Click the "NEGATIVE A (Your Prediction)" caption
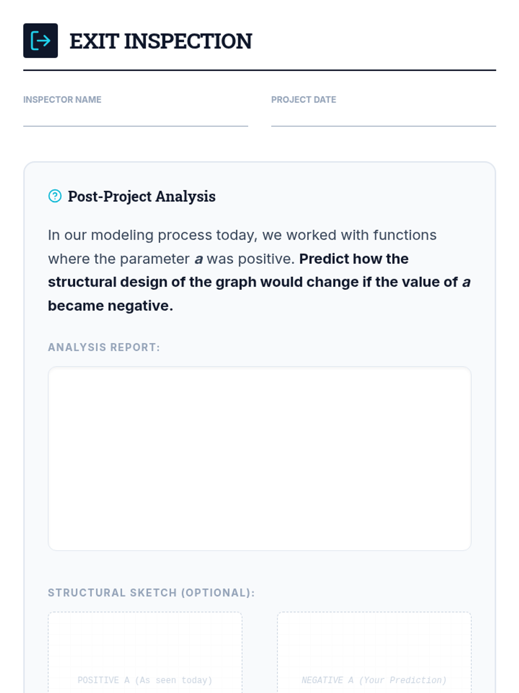The width and height of the screenshot is (519, 693). click(x=374, y=680)
